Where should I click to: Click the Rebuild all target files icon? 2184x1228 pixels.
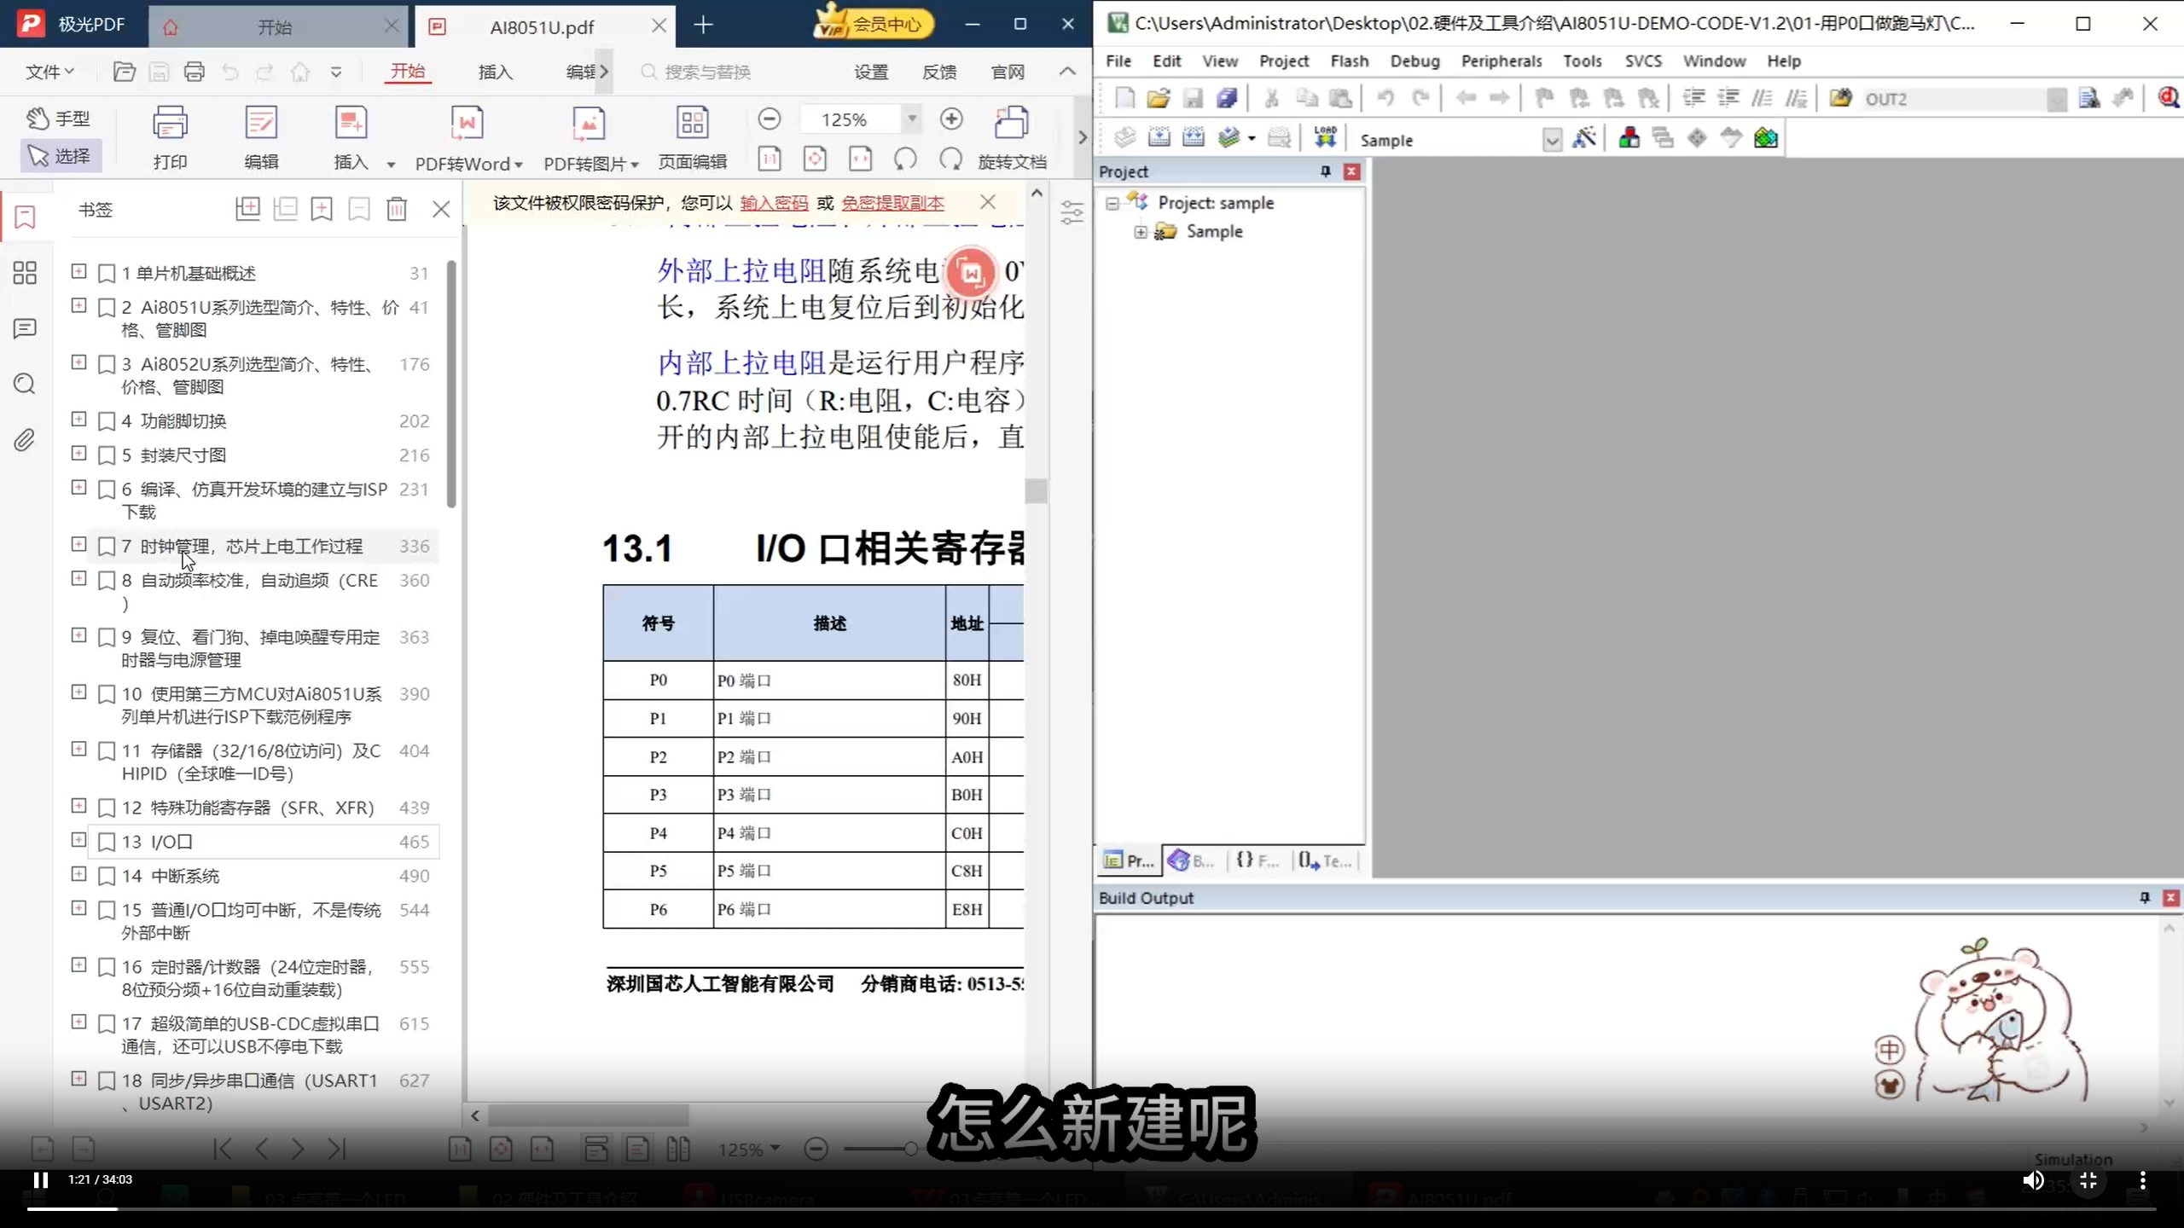click(1194, 136)
